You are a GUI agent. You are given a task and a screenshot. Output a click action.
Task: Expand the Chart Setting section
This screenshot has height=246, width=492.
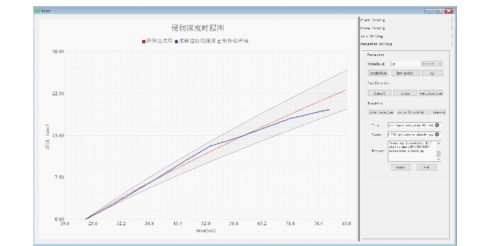click(x=405, y=20)
